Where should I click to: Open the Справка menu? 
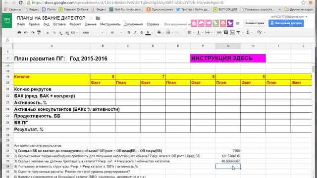coord(153,24)
